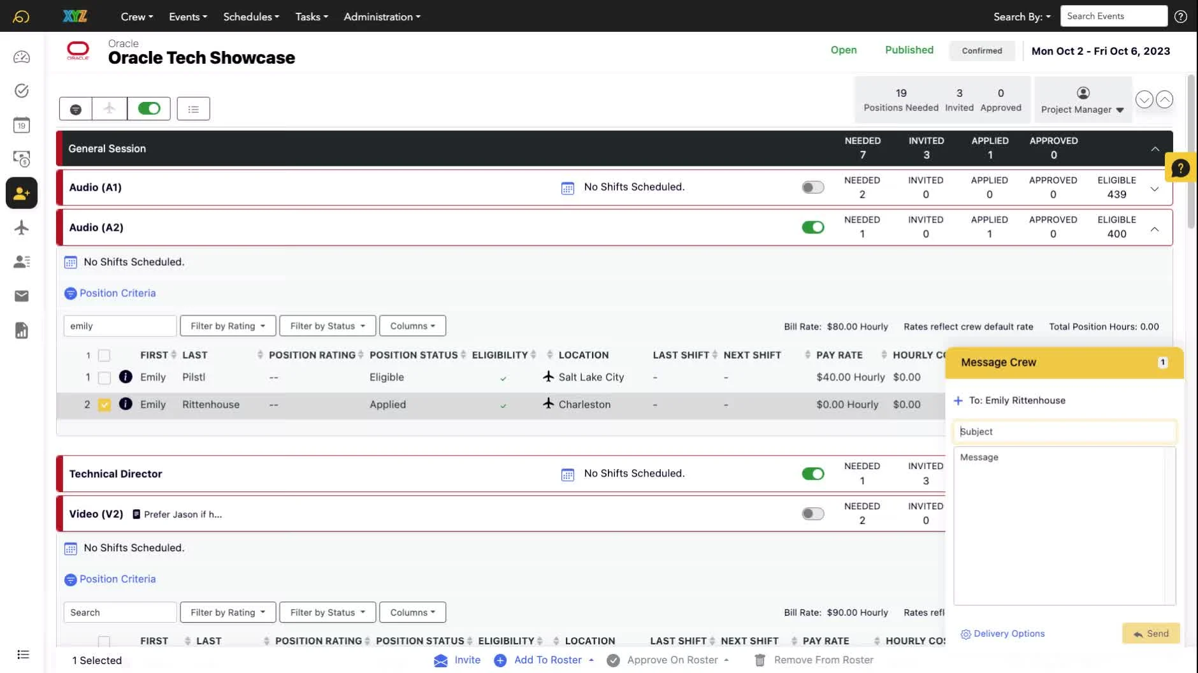Open the help question mark in top bar
Image resolution: width=1198 pixels, height=673 pixels.
tap(1181, 17)
